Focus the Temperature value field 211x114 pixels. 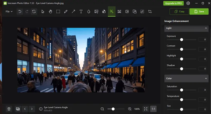(x=202, y=99)
